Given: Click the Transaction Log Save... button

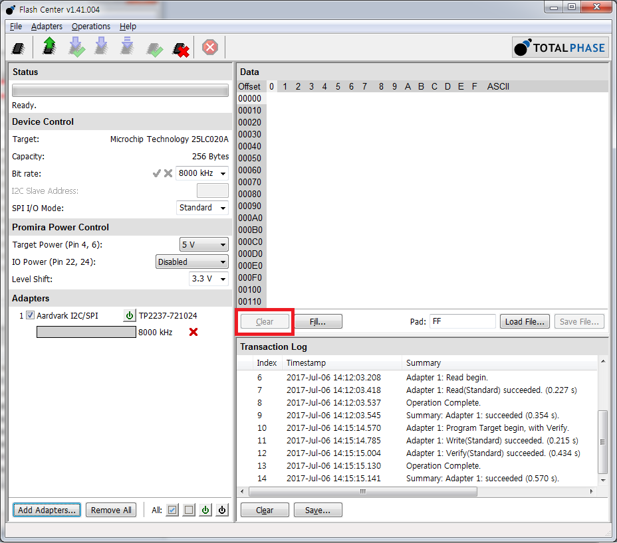Looking at the screenshot, I should [x=318, y=510].
